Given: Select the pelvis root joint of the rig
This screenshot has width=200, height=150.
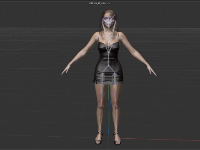Looking at the screenshot, I should coord(109,65).
